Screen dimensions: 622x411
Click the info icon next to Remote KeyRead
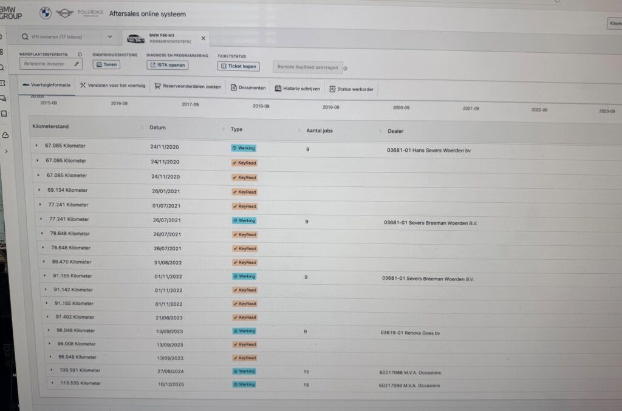[346, 68]
